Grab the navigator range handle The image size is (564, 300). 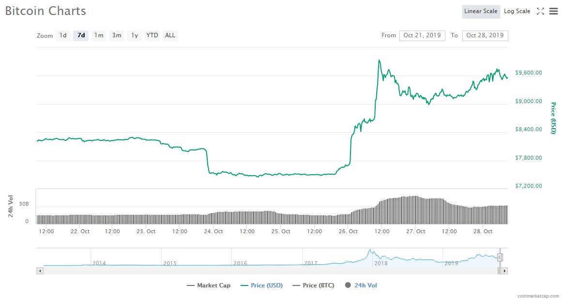[500, 257]
